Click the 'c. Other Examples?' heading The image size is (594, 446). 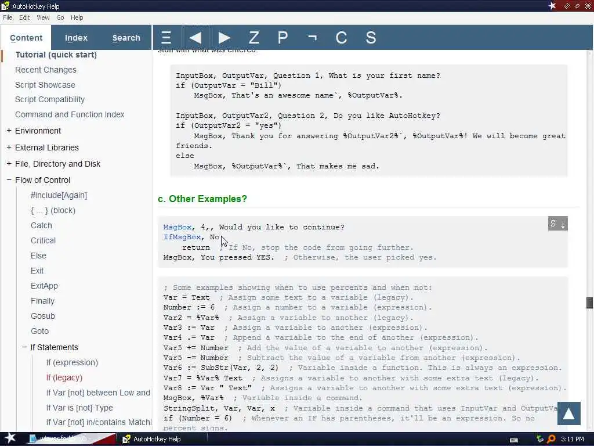[x=202, y=199]
